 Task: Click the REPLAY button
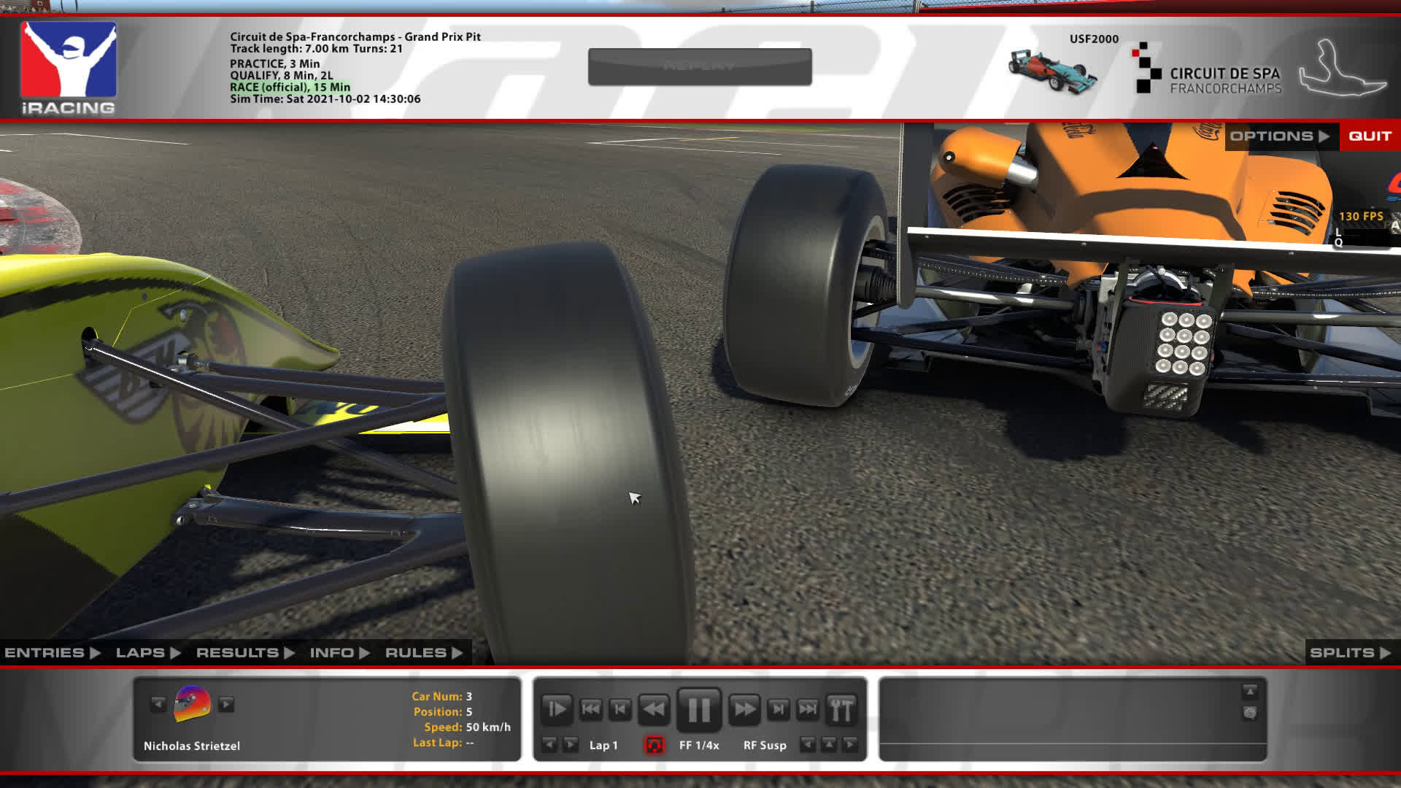(x=699, y=67)
